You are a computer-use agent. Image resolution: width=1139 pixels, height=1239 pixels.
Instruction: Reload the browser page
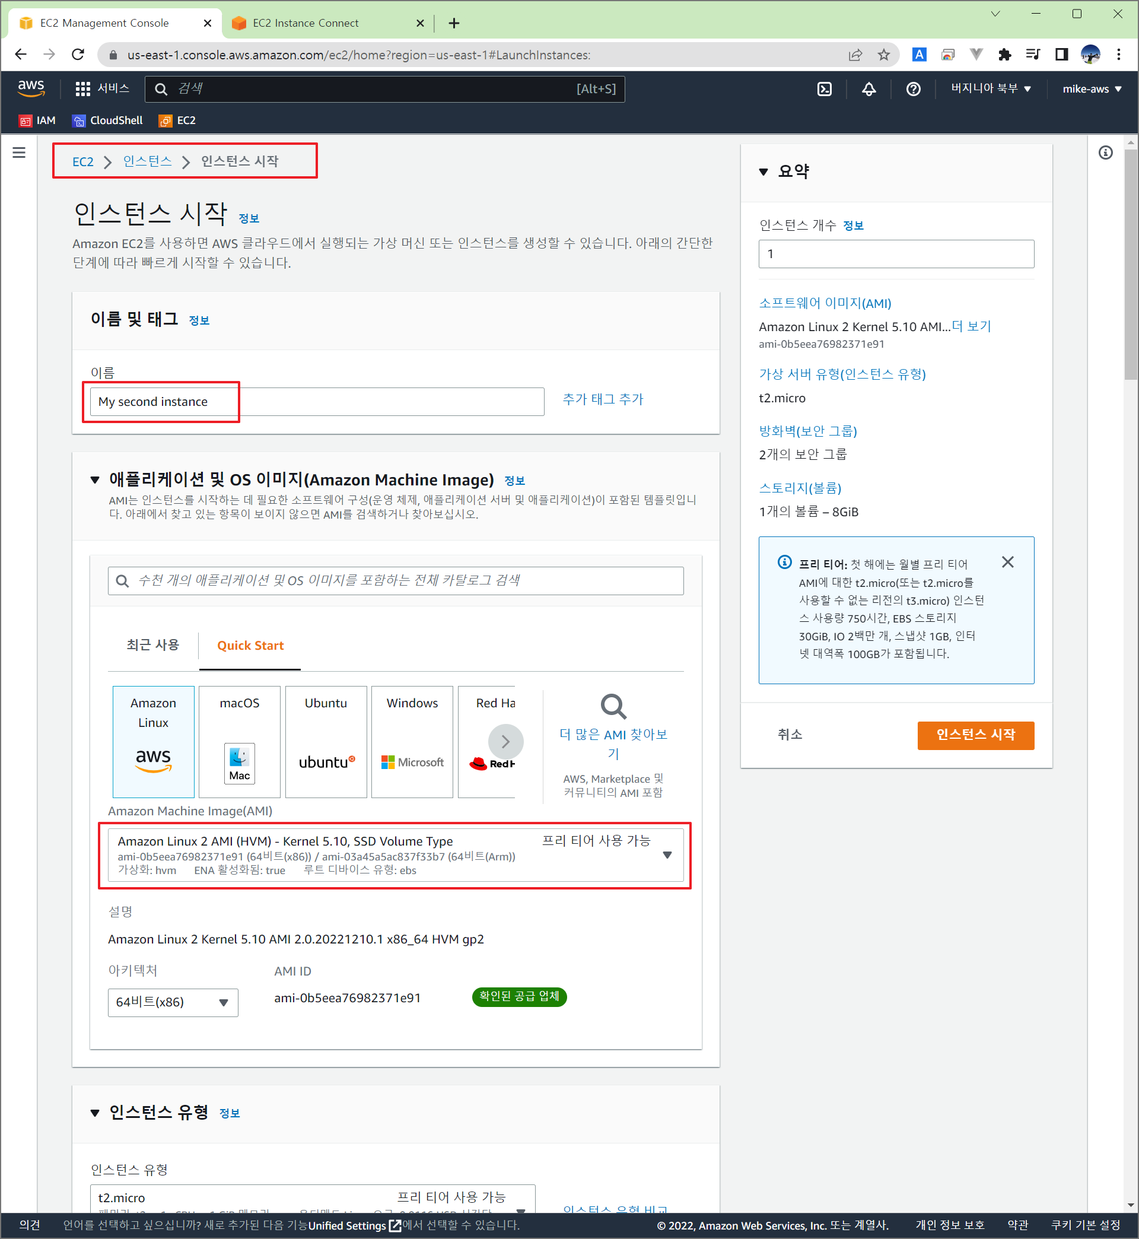pos(78,55)
